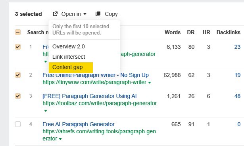The height and width of the screenshot is (146, 244).
Task: Sort by the Backlinks column header
Action: click(229, 32)
